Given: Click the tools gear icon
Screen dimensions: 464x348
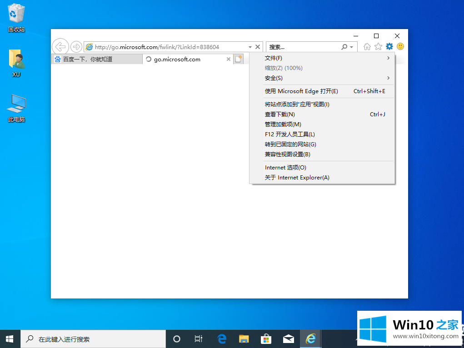Looking at the screenshot, I should (x=389, y=46).
